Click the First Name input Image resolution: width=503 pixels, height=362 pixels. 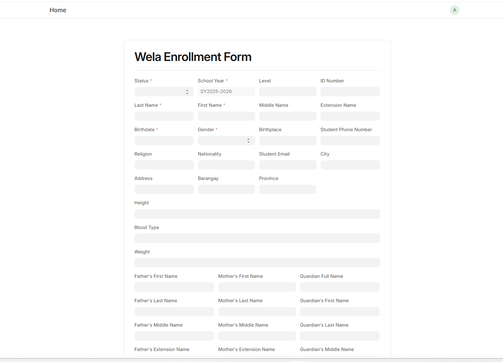tap(226, 116)
